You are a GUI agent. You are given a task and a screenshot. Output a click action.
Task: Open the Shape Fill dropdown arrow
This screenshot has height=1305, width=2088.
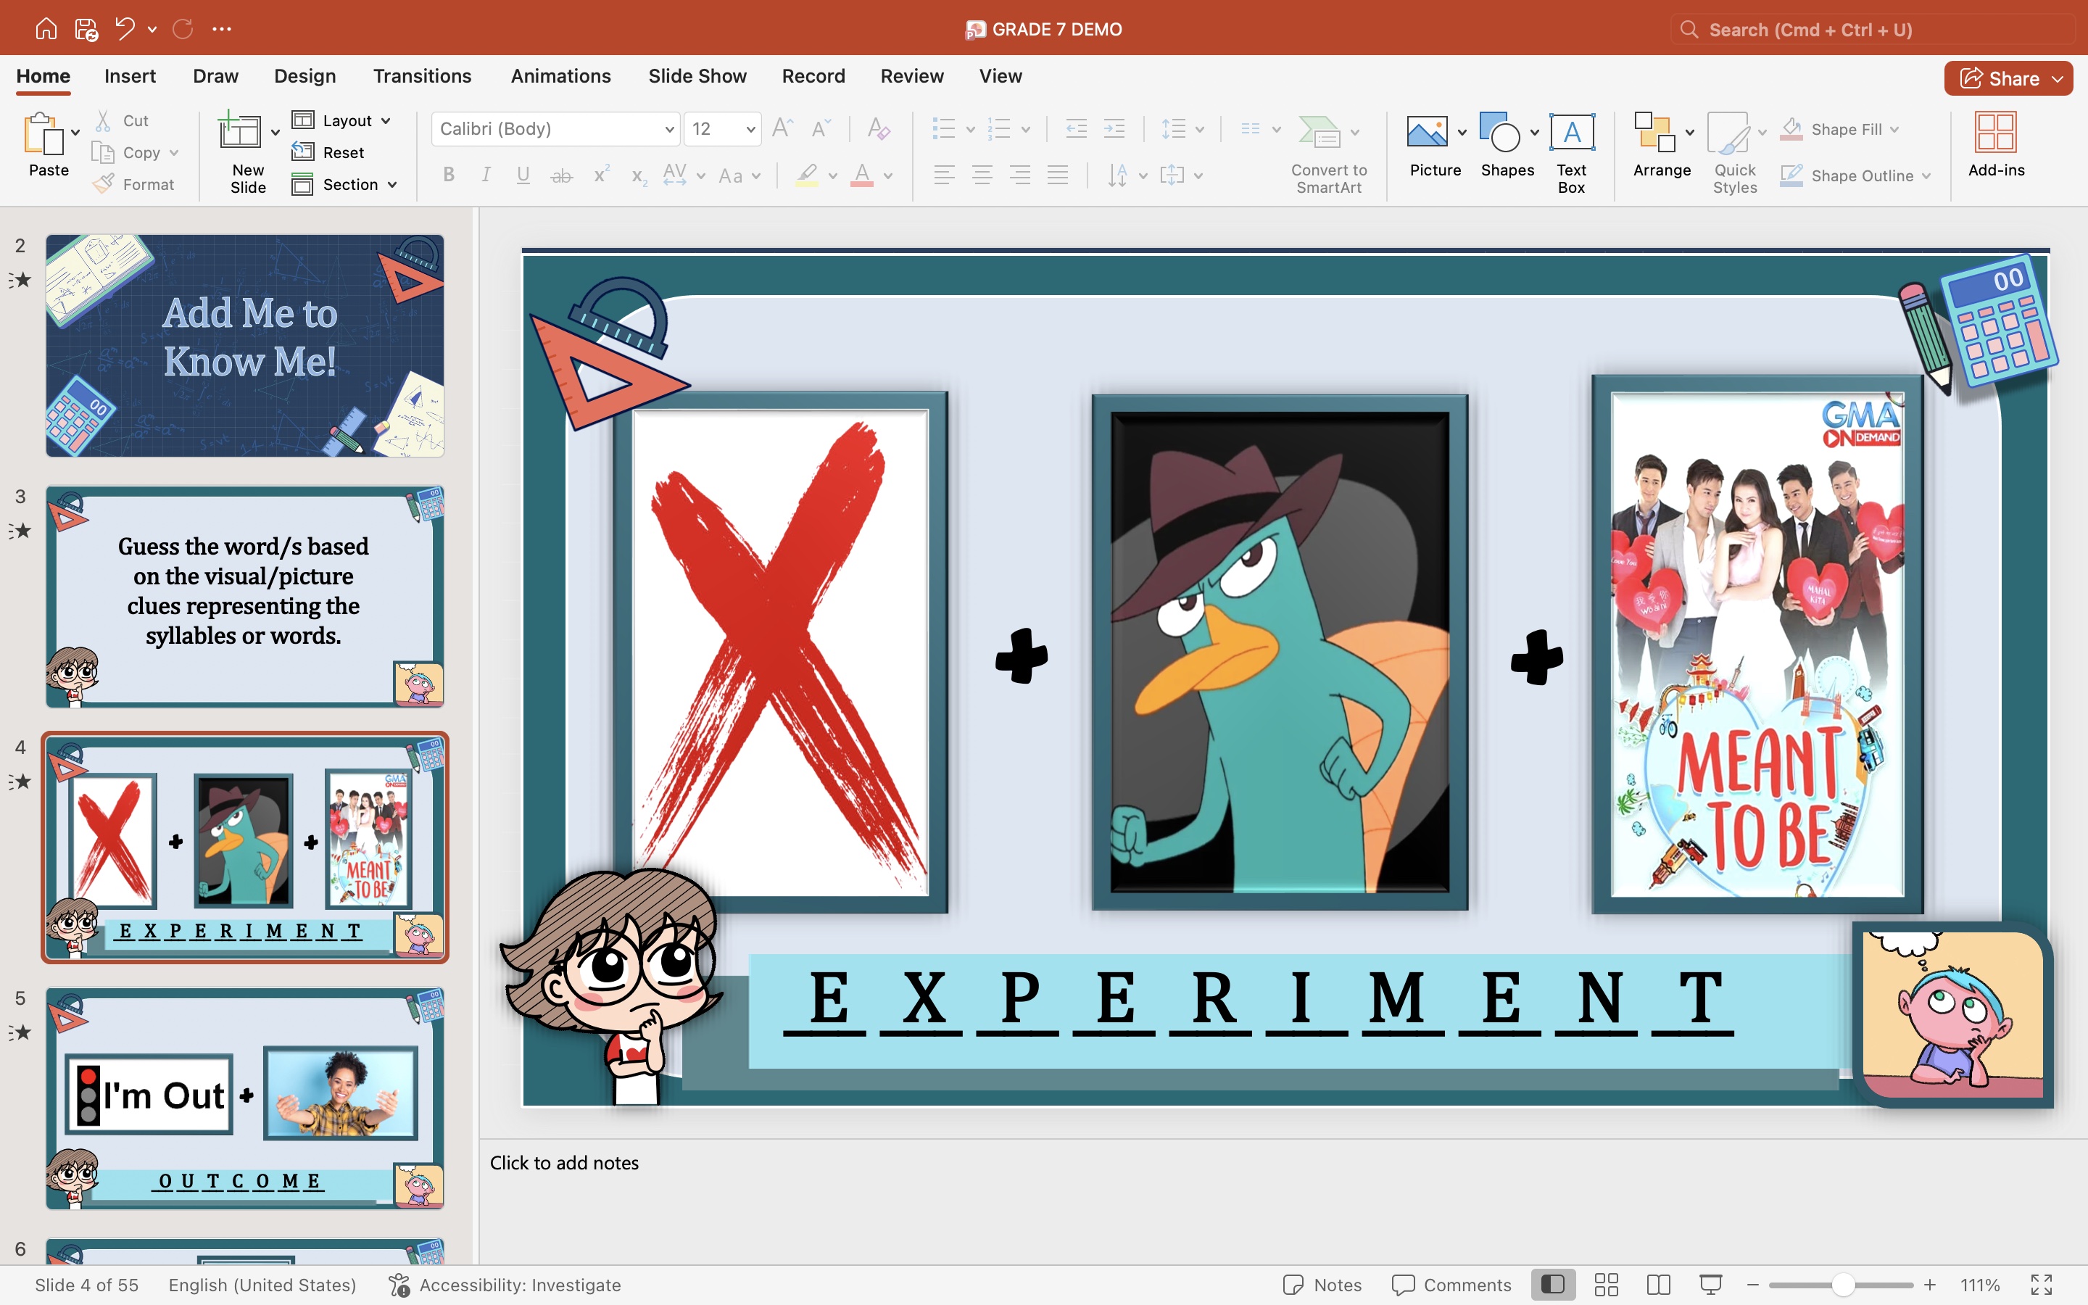pos(1894,130)
